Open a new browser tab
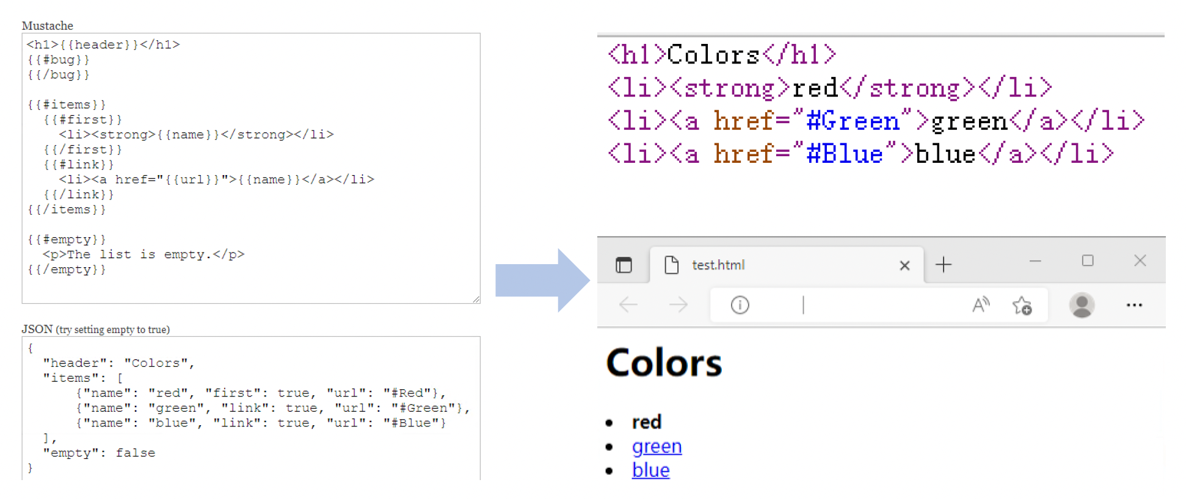The height and width of the screenshot is (499, 1186). coord(944,265)
